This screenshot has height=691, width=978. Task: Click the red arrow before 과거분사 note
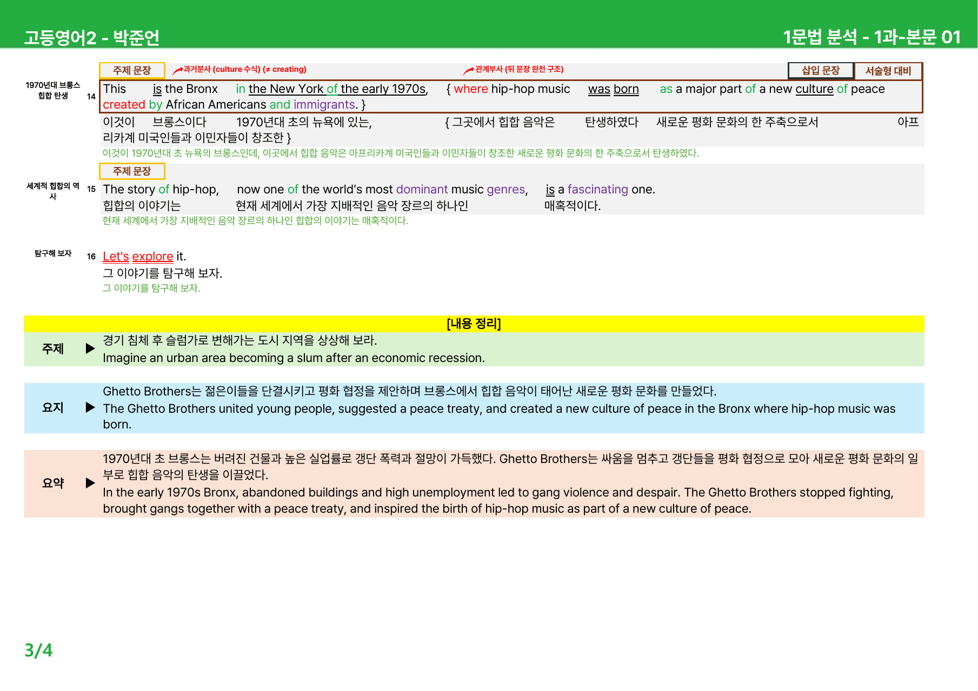(x=177, y=70)
